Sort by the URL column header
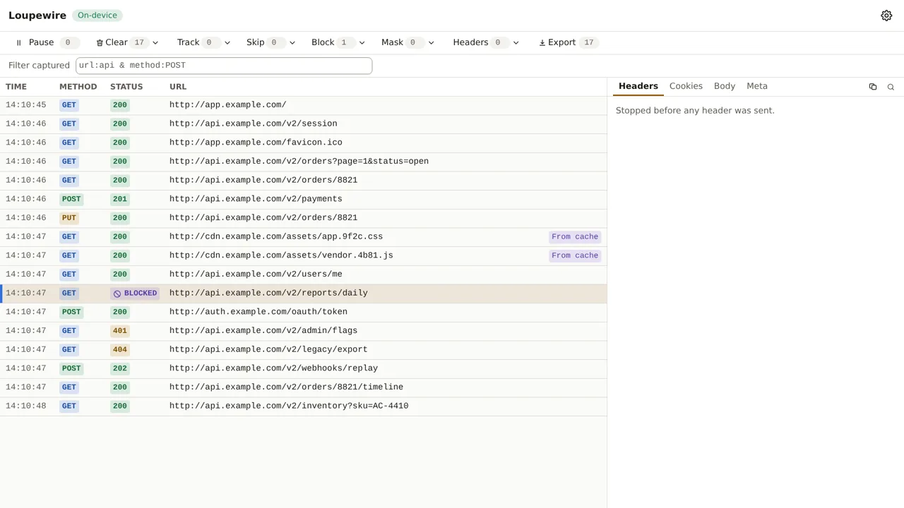The width and height of the screenshot is (904, 508). [x=178, y=87]
